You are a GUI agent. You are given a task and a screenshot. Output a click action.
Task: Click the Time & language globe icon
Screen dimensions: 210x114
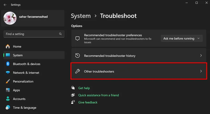[x=8, y=107]
